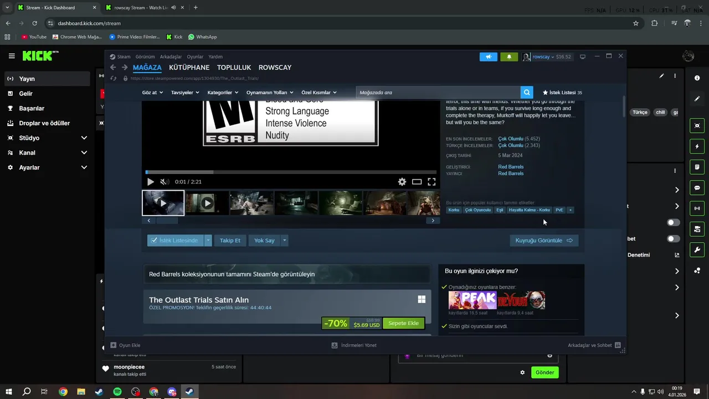Focus the Mağazada ara search field
709x399 pixels.
coord(438,93)
